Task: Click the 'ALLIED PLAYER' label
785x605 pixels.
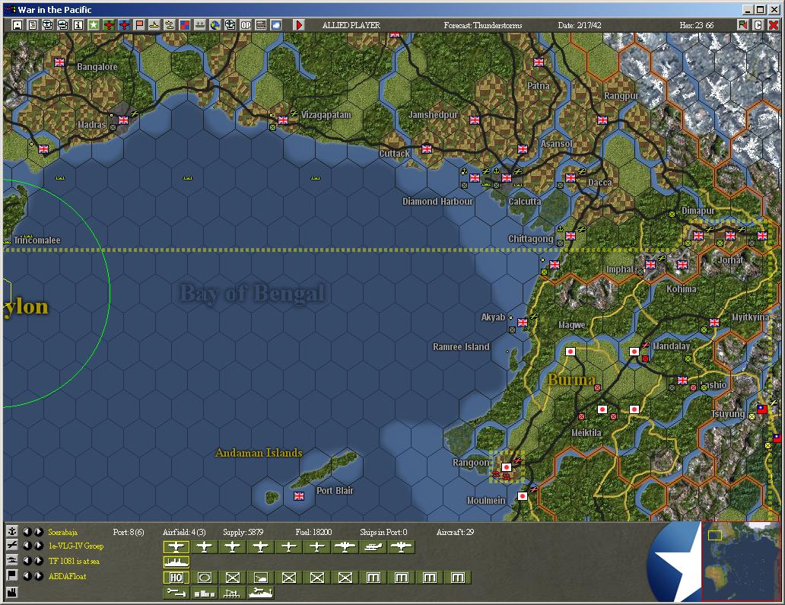Action: (351, 25)
